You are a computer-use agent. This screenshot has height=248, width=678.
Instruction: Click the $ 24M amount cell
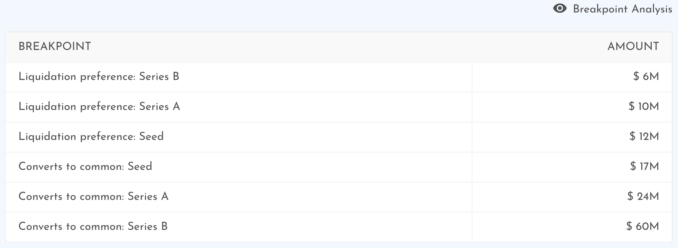[572, 197]
